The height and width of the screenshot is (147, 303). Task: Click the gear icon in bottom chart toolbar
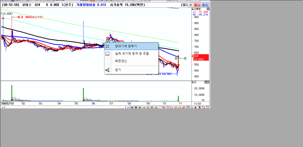(x=152, y=108)
